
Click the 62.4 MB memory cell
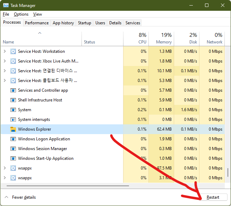pyautogui.click(x=161, y=129)
